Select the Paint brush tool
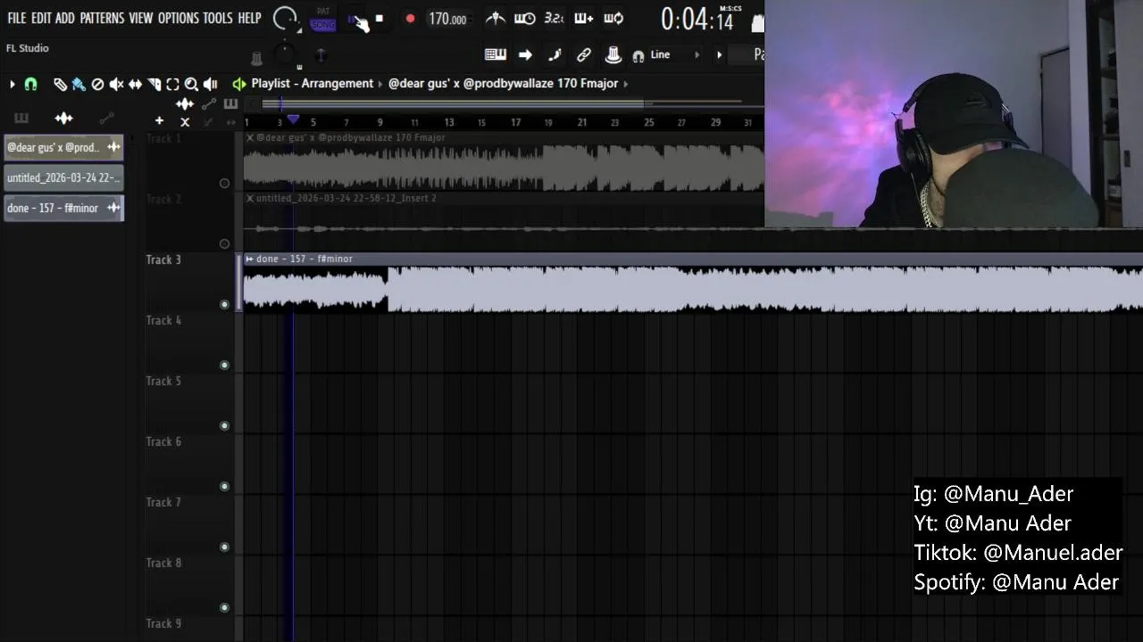Screen dimensions: 1143x642 79,84
